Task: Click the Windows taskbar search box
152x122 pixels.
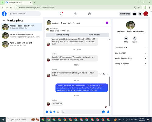Action: 23,120
